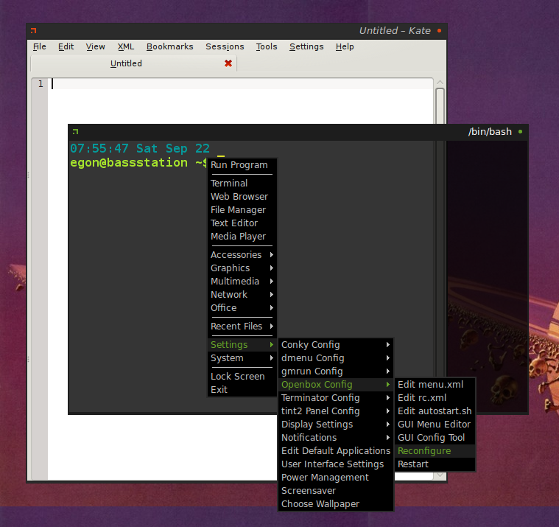Click the orange window icon in Kate's titlebar
Viewport: 559px width, 527px height.
point(34,31)
